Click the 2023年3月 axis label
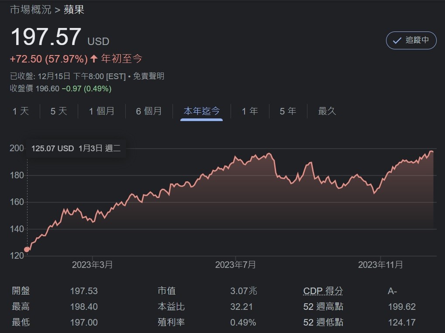Viewport: 445px width, 333px height. (x=92, y=265)
